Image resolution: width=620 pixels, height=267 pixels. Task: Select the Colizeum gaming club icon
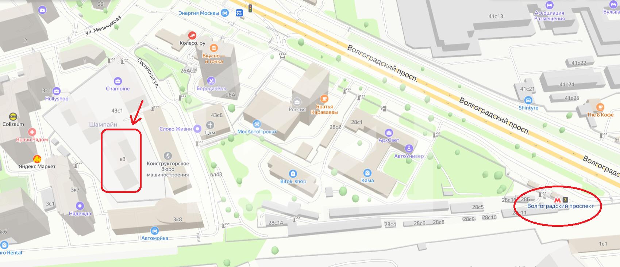coord(13,117)
